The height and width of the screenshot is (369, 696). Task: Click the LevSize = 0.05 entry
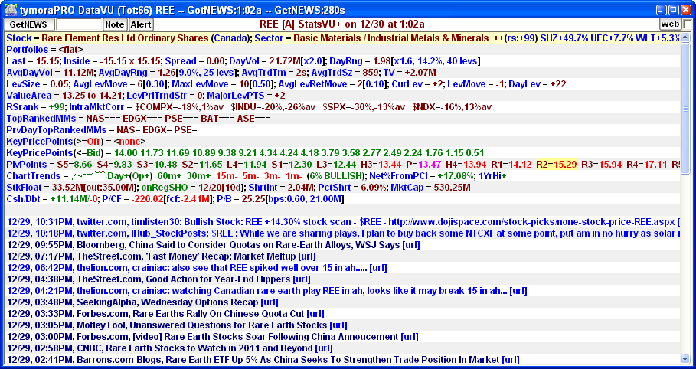tap(38, 84)
